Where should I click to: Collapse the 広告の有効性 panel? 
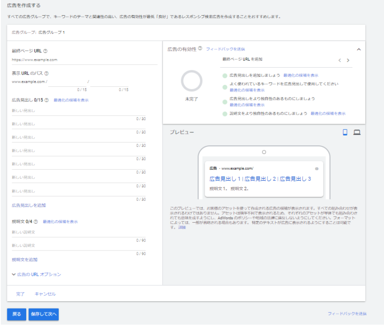point(359,49)
